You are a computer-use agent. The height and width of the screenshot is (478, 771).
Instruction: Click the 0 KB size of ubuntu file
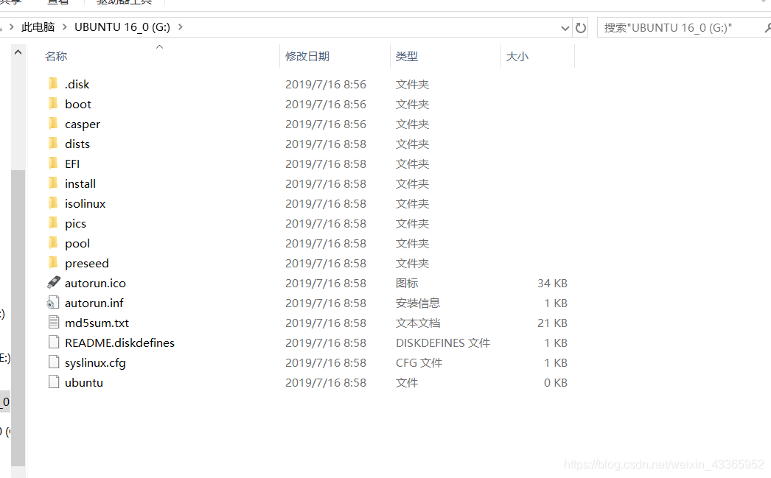pos(556,383)
